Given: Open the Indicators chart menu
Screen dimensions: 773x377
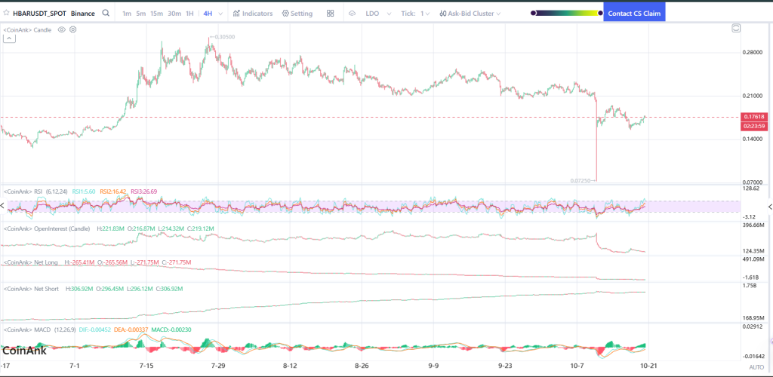Looking at the screenshot, I should (x=253, y=14).
